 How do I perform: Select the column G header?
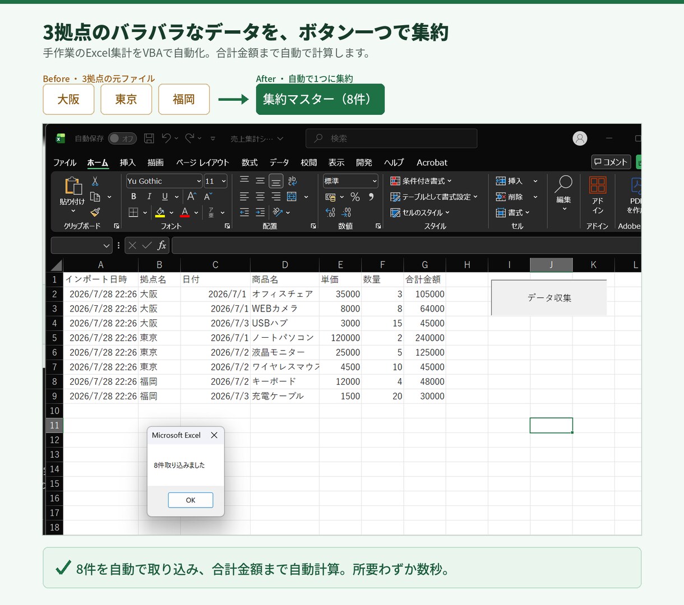pos(424,265)
